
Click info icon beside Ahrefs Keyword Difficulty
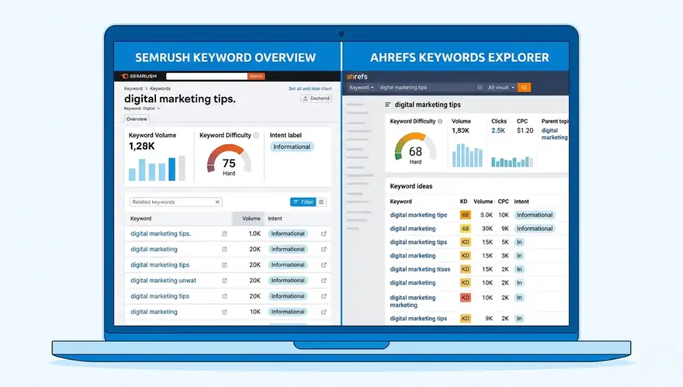click(442, 121)
